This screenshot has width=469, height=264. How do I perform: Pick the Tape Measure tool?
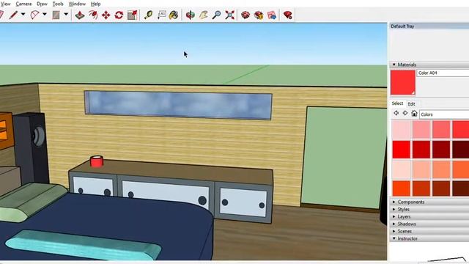click(148, 15)
